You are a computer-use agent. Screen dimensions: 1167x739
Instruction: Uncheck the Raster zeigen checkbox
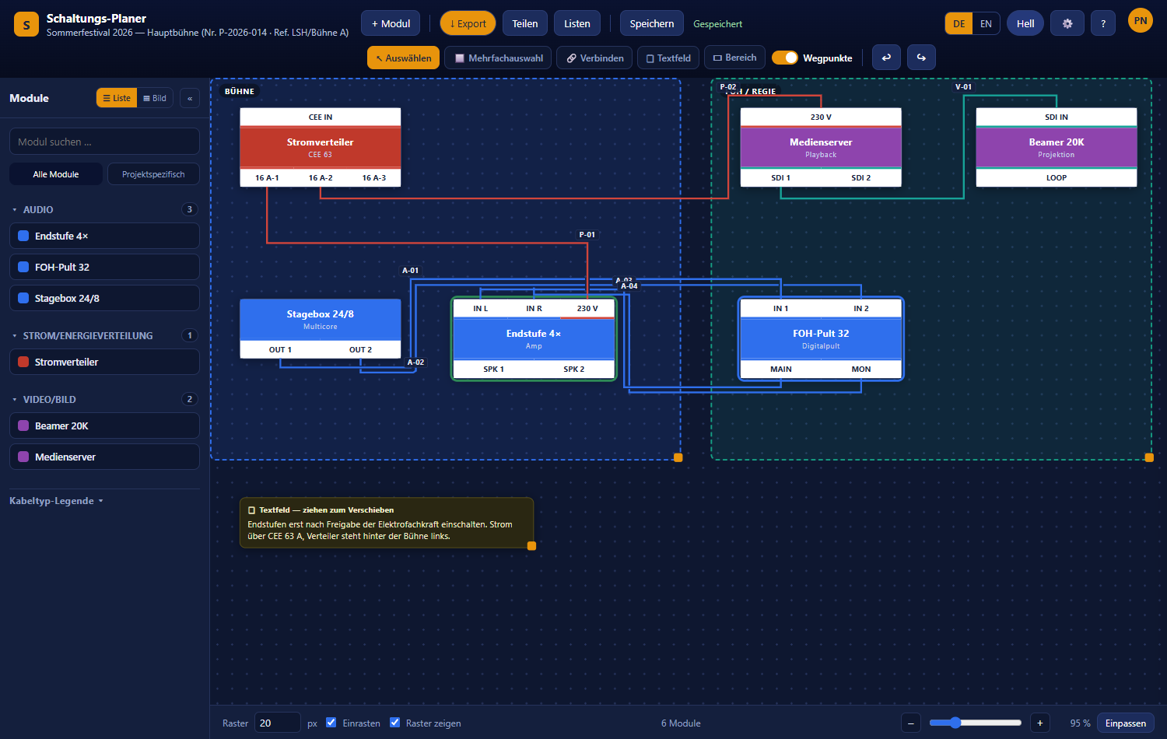pyautogui.click(x=394, y=723)
